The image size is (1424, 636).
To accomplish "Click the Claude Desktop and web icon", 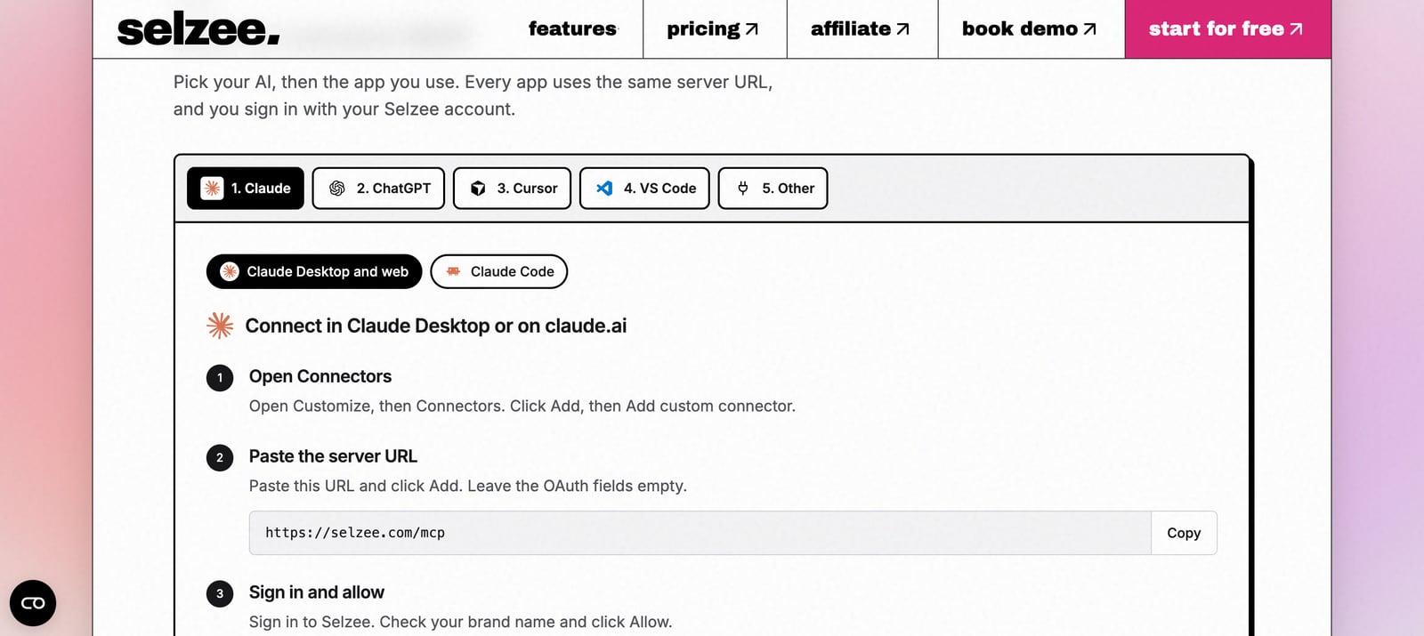I will pyautogui.click(x=230, y=271).
